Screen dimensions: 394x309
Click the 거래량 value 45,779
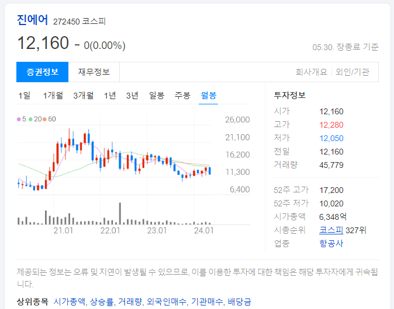point(331,165)
